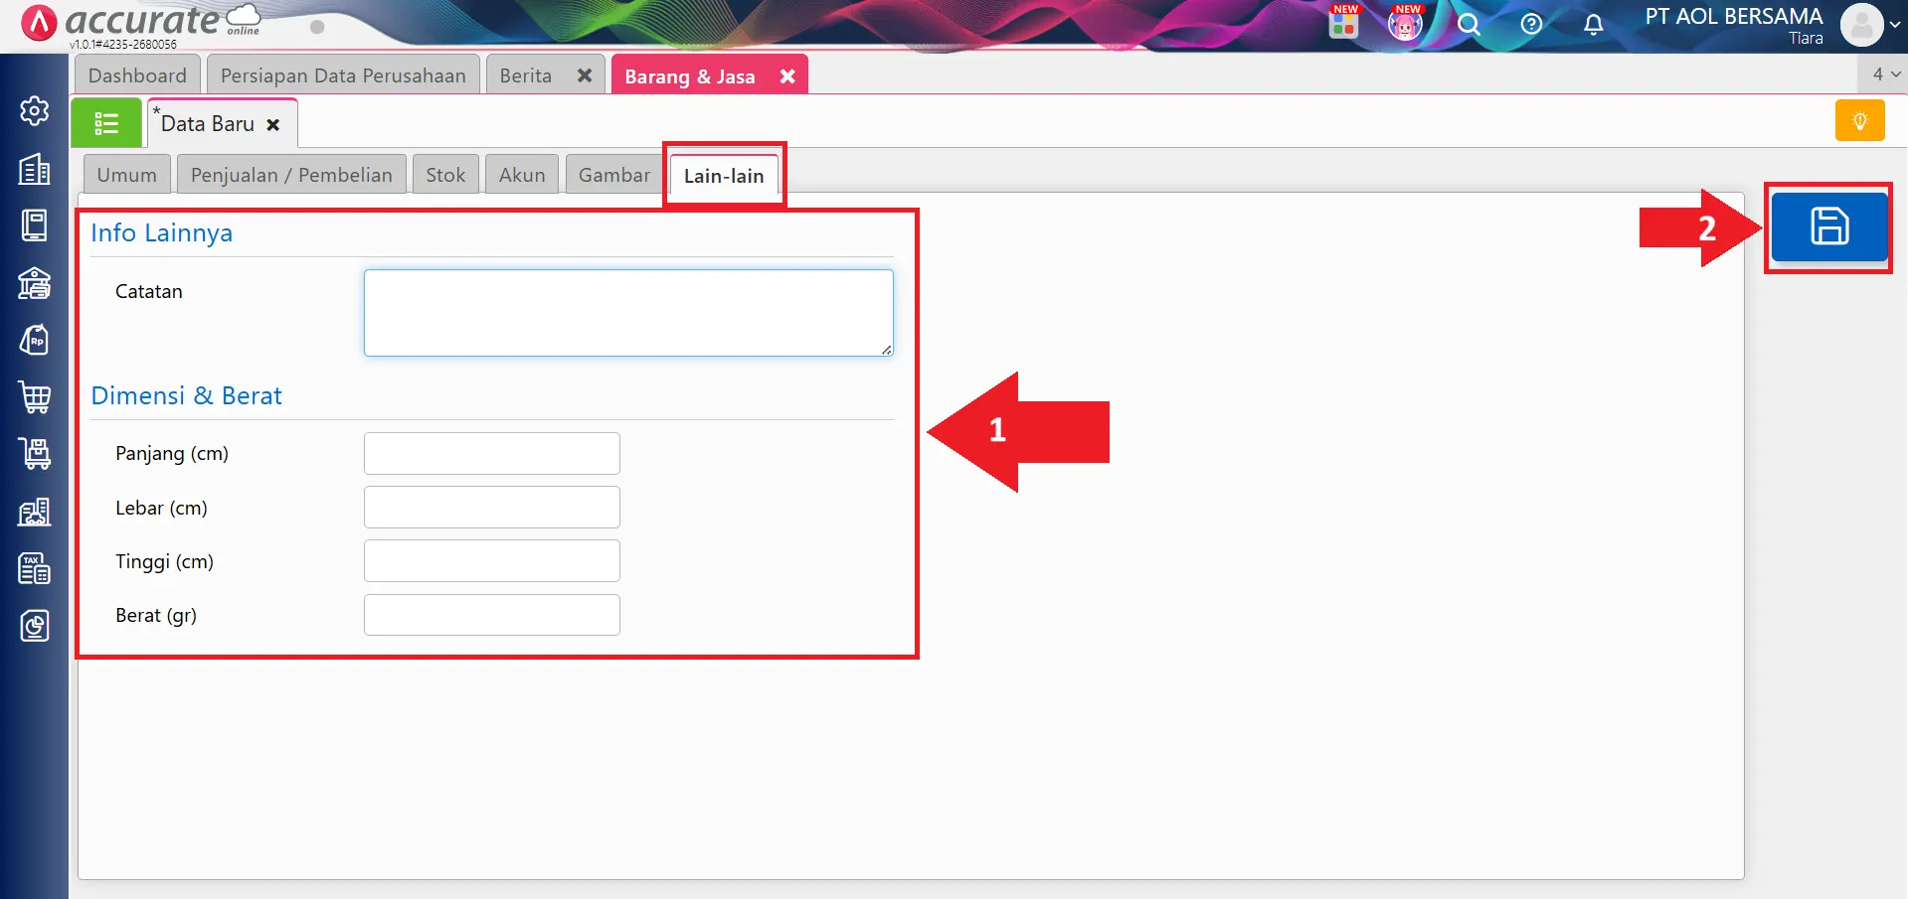Open the company building module icon

click(x=35, y=169)
